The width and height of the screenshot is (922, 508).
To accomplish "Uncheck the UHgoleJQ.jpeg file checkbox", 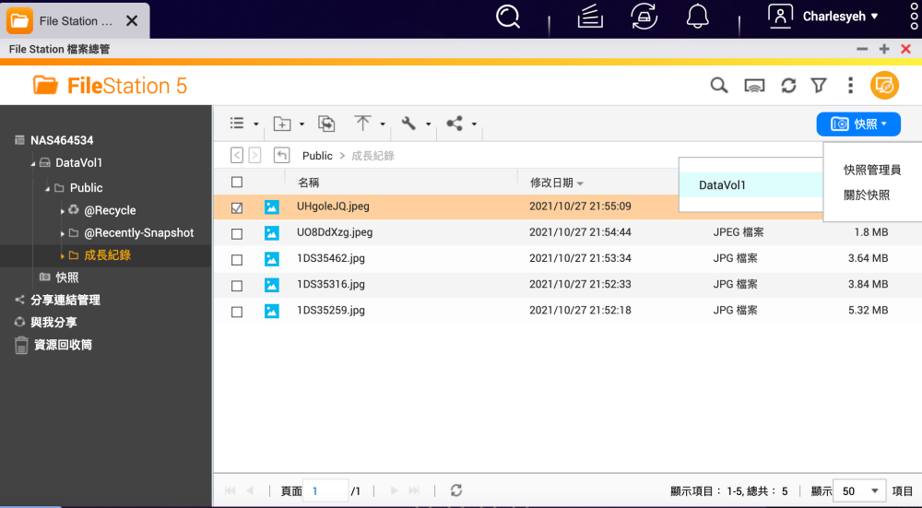I will coord(237,207).
